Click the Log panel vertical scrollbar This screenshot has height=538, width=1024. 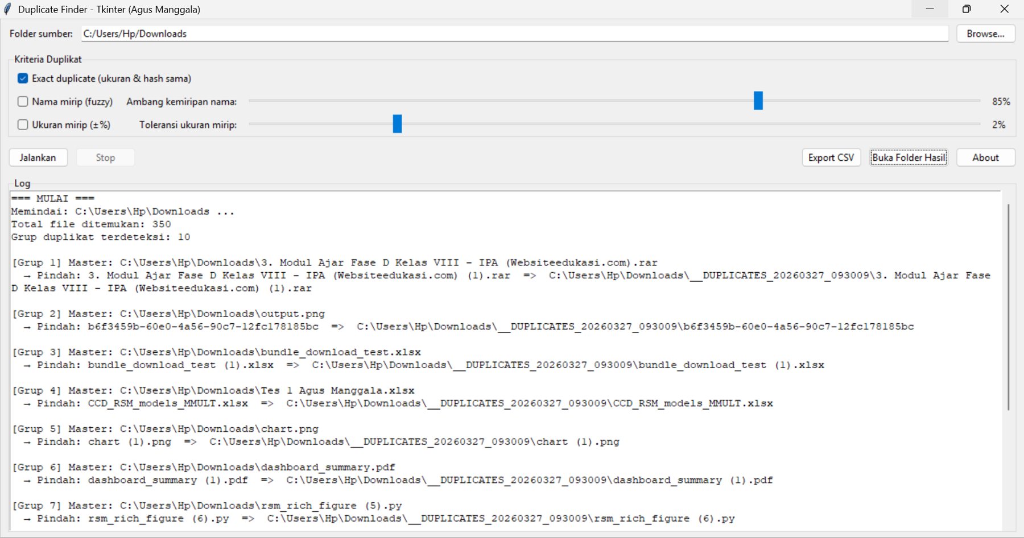point(1008,307)
